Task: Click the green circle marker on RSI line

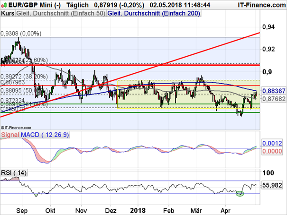Action: [x=240, y=194]
